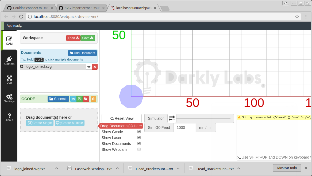
Task: Switch to the SVG import error tab
Action: 82,8
